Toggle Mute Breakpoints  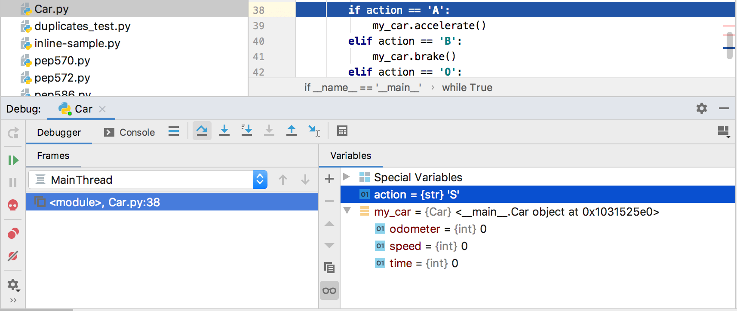[13, 256]
